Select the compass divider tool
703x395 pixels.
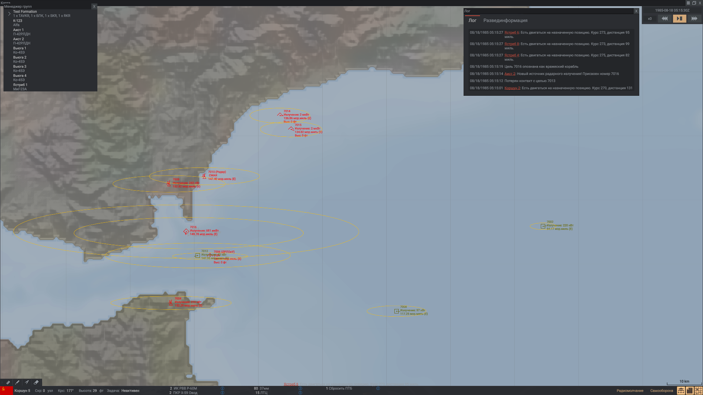click(27, 383)
